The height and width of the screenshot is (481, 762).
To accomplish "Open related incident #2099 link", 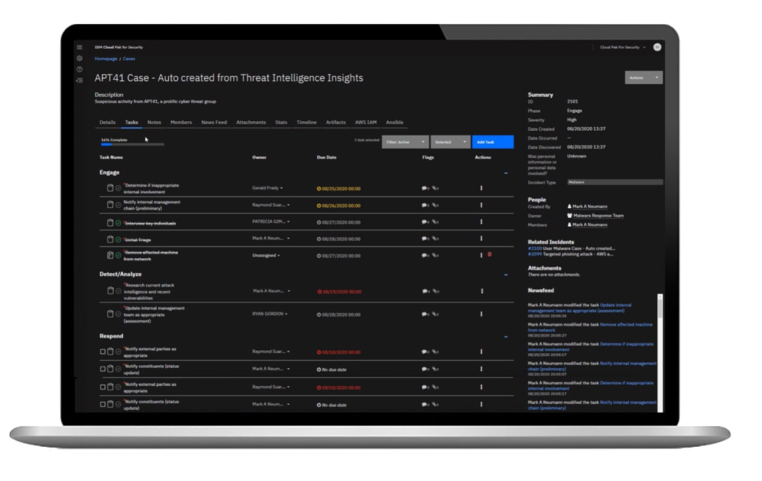I will [535, 254].
